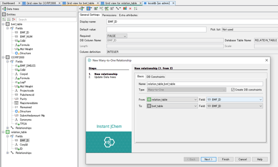Screen dimensions: 278x167
Task: Click the colored bar chart toolbar icon
Action: click(x=125, y=8)
